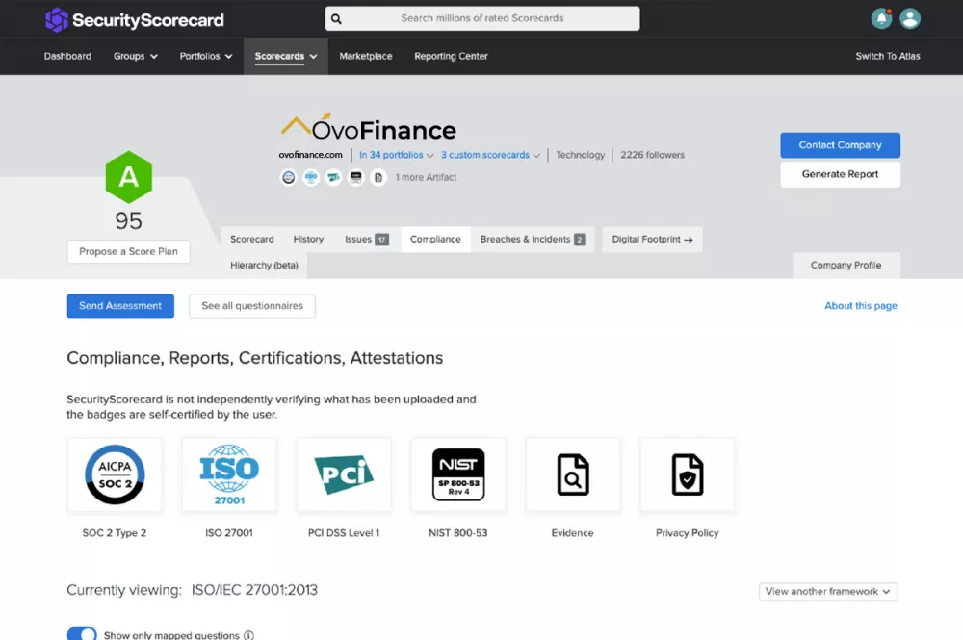The width and height of the screenshot is (963, 640).
Task: Click the small document artifact badge under ovofinance.com
Action: coord(378,177)
